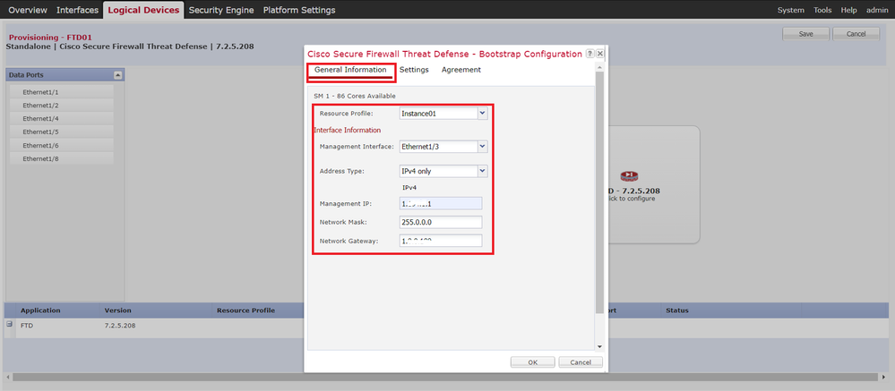Open the Security Engine page
Image resolution: width=895 pixels, height=391 pixels.
point(221,10)
